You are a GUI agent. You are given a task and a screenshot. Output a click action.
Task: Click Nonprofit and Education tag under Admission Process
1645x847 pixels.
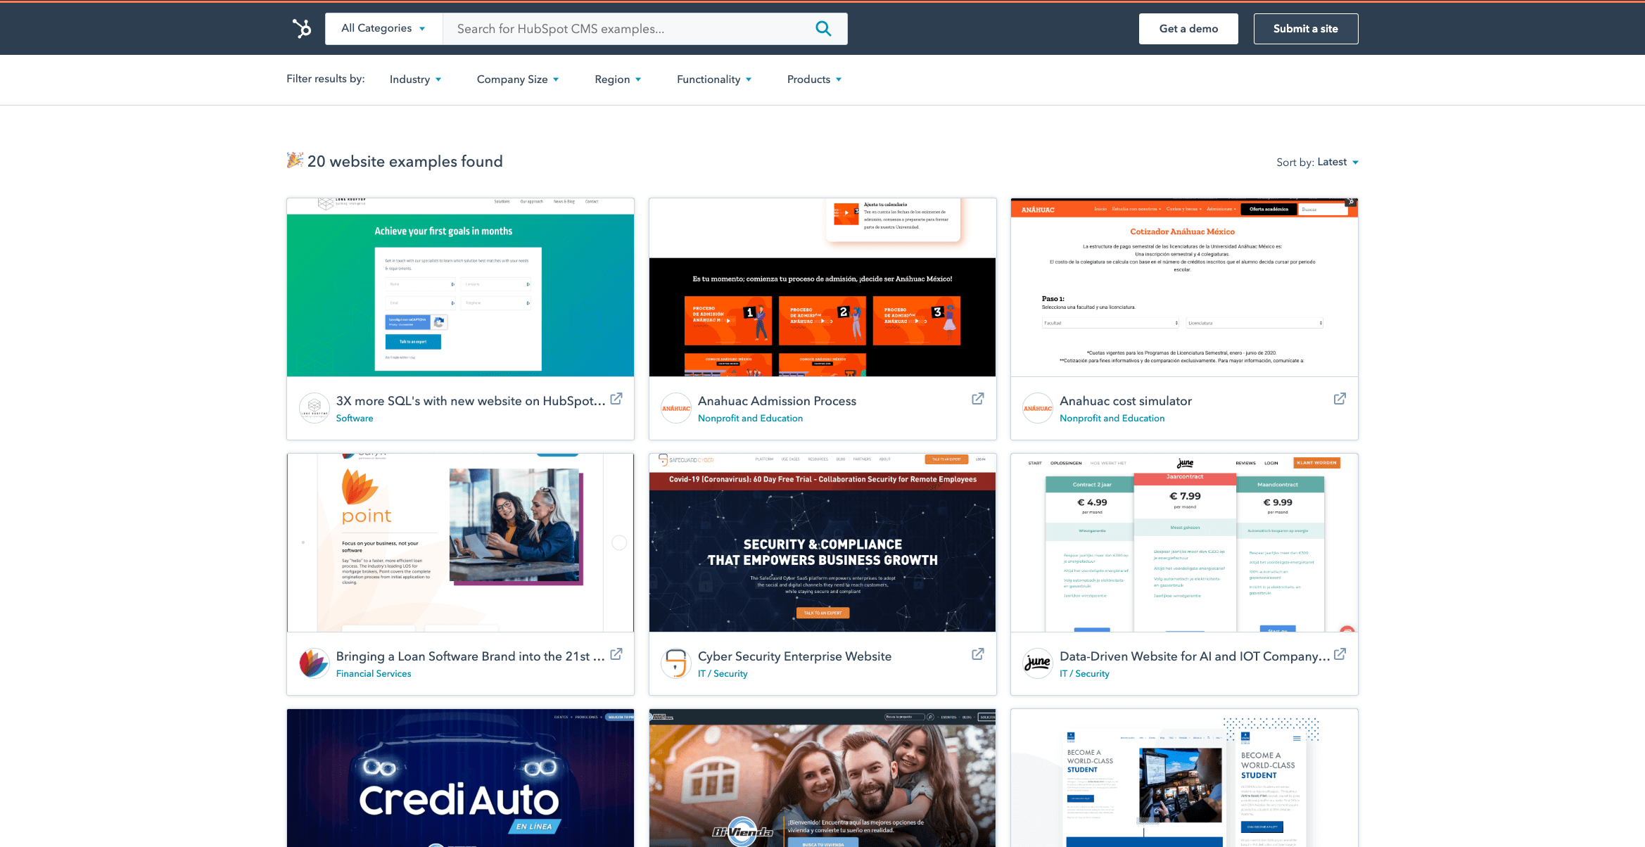click(750, 418)
